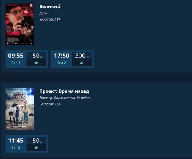The width and height of the screenshot is (192, 159).
Task: Click the Драма genre label
Action: coord(44,13)
